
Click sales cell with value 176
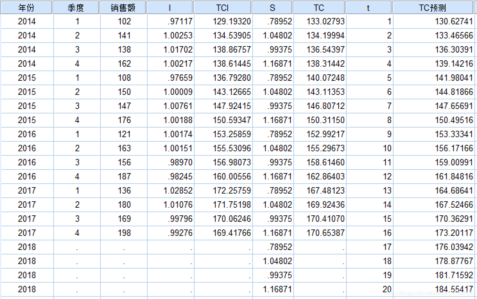tap(124, 120)
